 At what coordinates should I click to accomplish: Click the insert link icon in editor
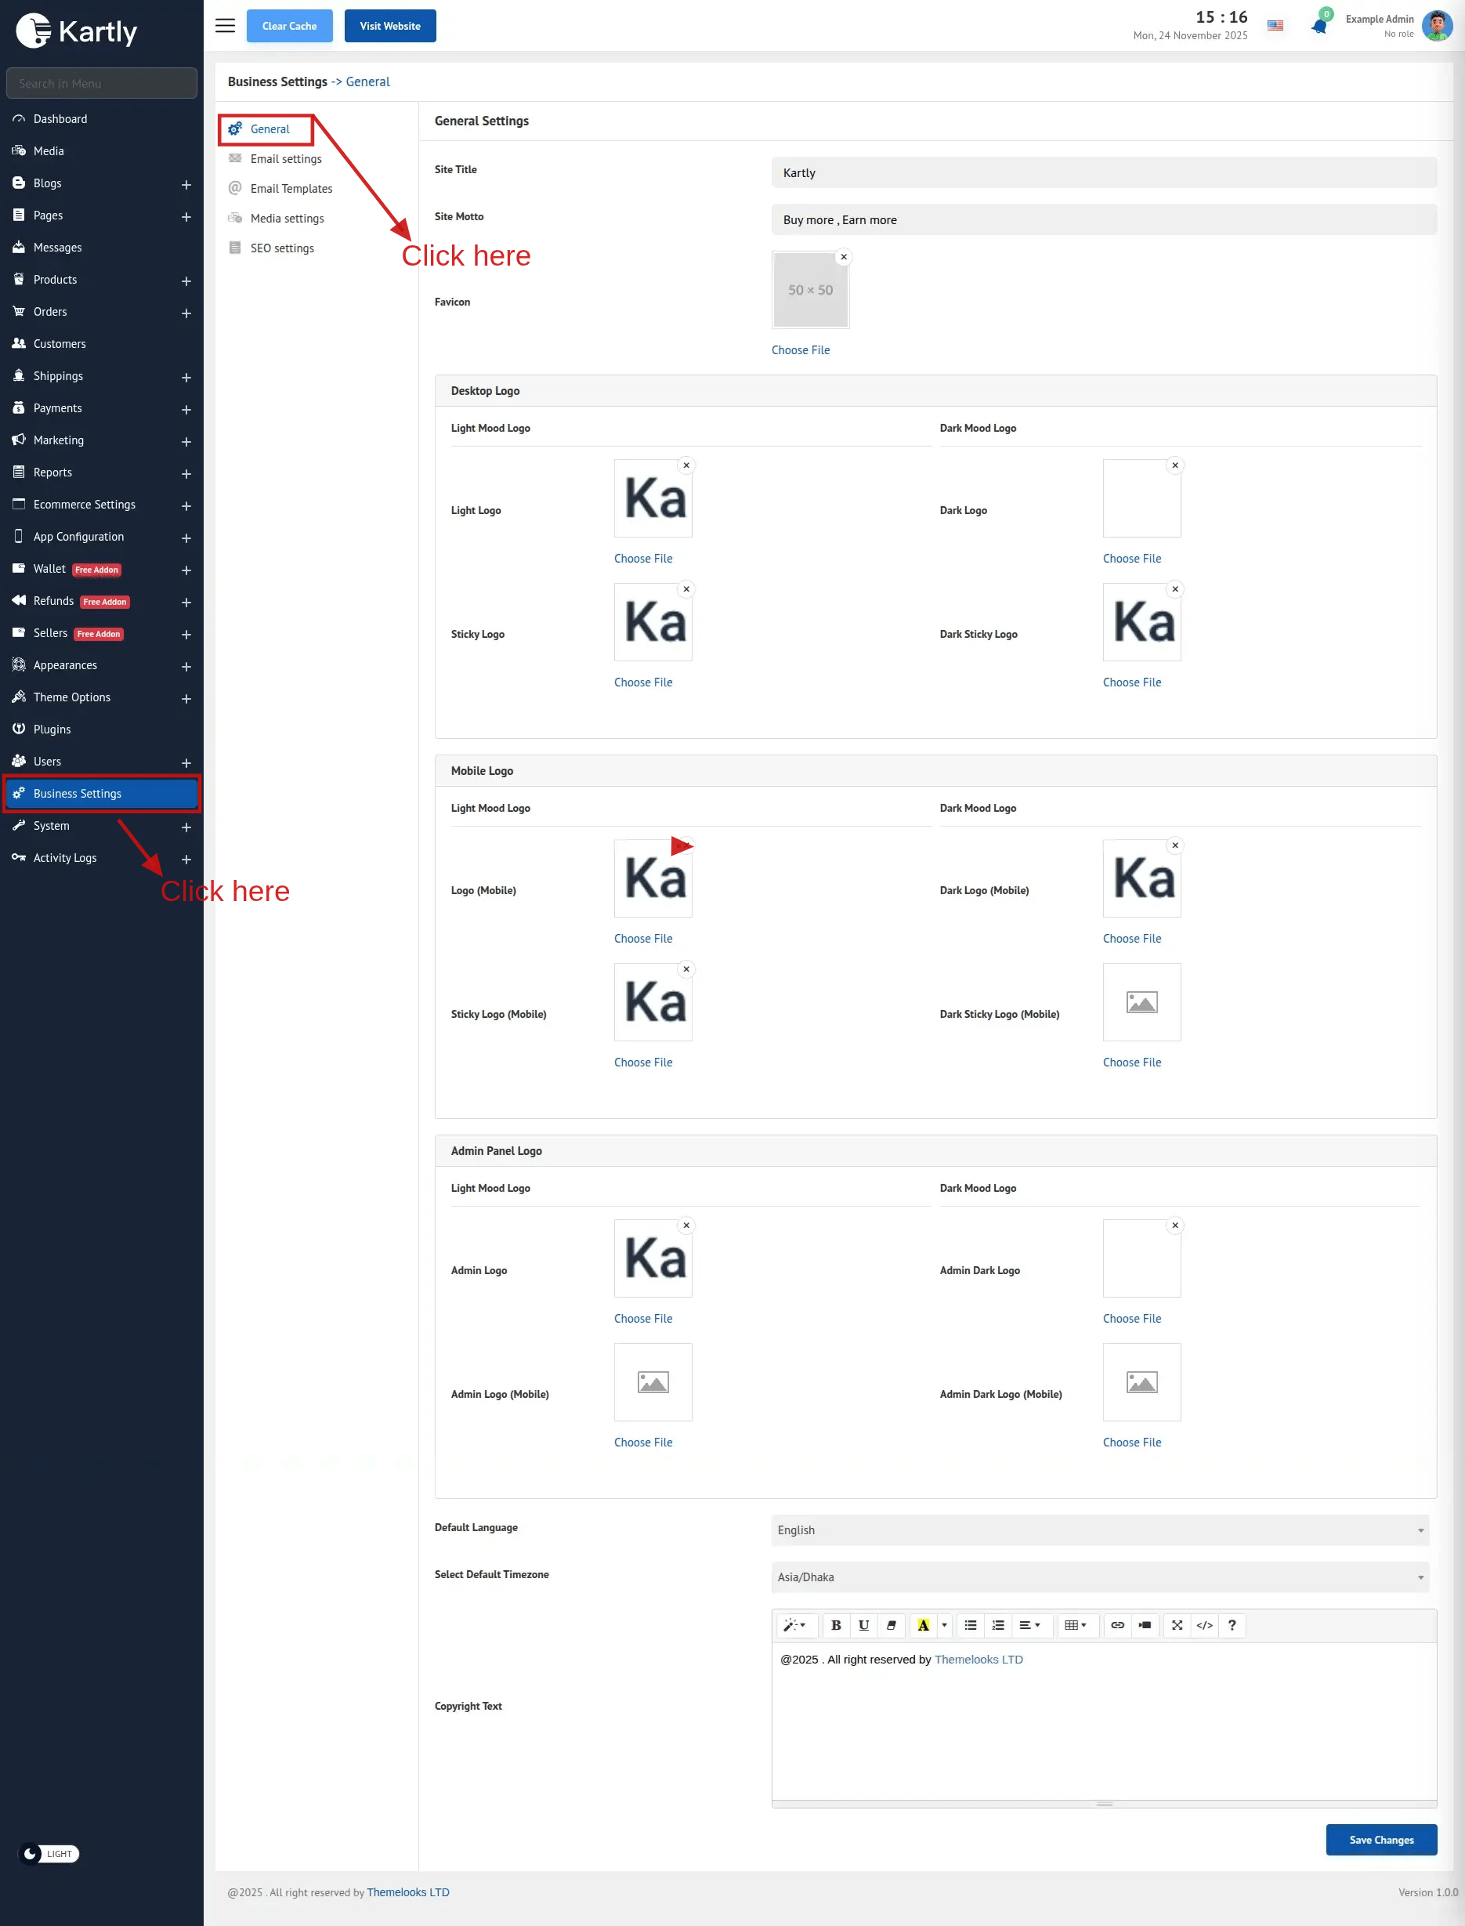click(x=1117, y=1625)
